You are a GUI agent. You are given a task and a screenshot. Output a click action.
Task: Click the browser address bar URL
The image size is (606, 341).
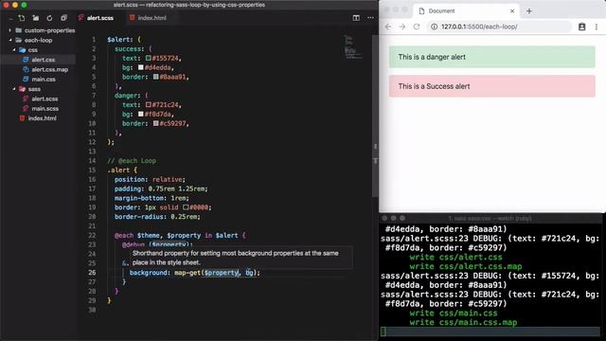point(479,27)
